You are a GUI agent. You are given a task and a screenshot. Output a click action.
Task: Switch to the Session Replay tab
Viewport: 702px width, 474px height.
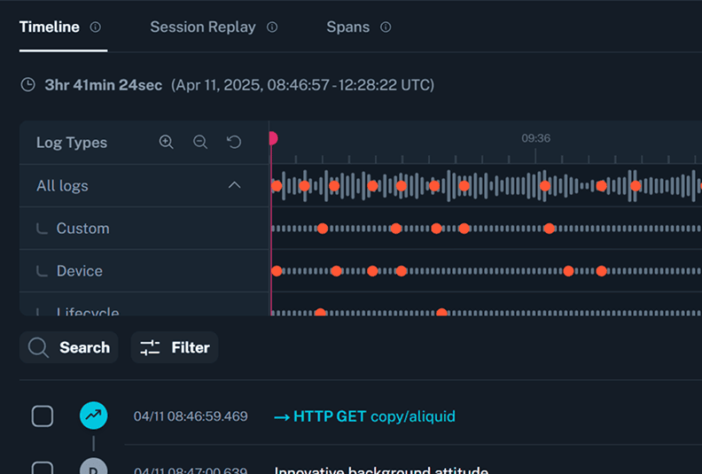[x=202, y=27]
